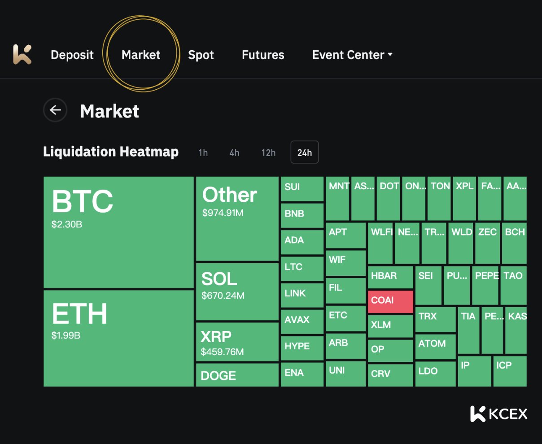This screenshot has height=444, width=542.
Task: Click the back arrow beside Market heading
Action: (55, 110)
